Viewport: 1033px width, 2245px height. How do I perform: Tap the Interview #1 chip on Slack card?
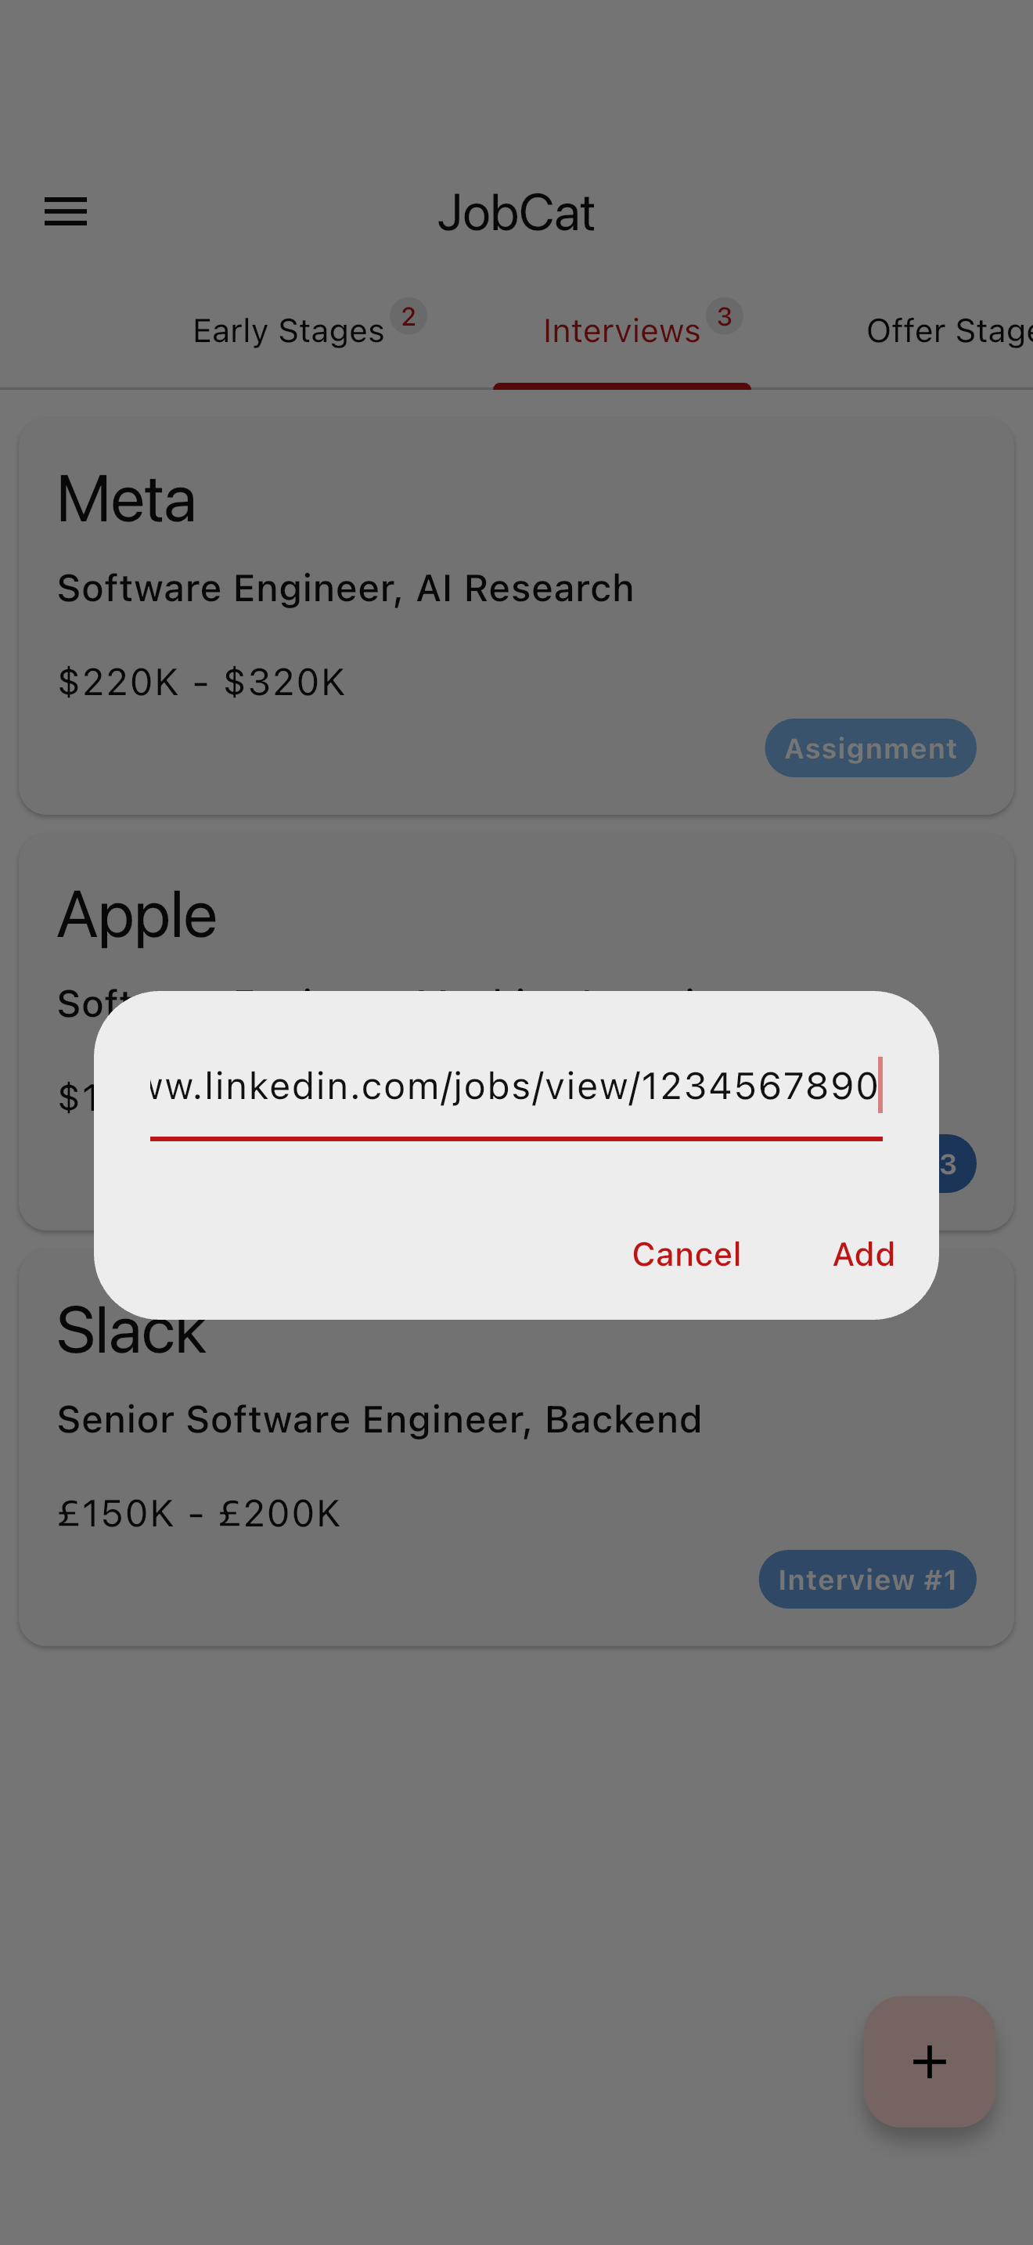pyautogui.click(x=866, y=1579)
